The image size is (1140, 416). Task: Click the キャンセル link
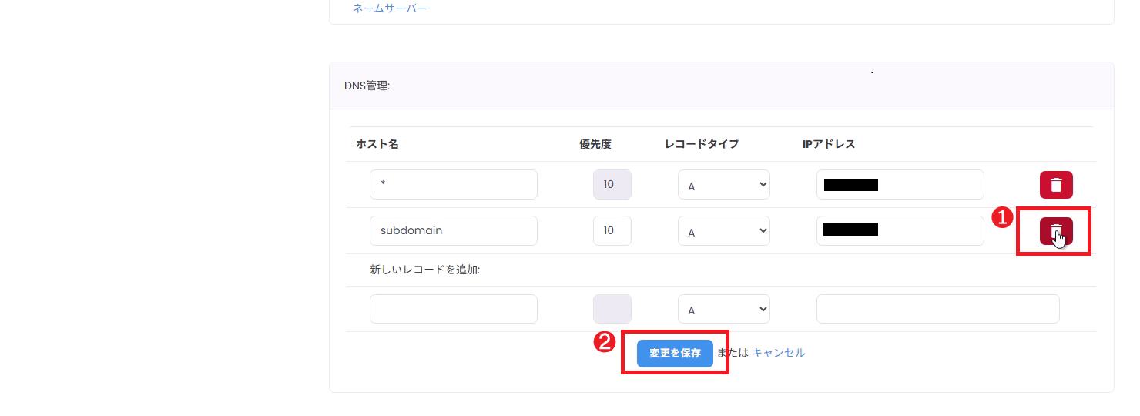[778, 353]
